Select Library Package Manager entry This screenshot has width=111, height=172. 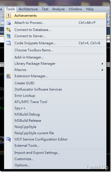tap(55, 64)
